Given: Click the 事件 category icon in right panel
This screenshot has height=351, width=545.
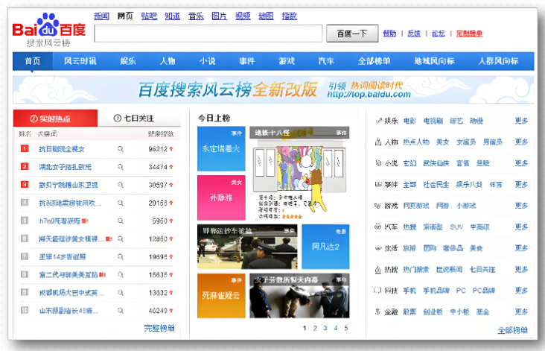Looking at the screenshot, I should point(378,184).
